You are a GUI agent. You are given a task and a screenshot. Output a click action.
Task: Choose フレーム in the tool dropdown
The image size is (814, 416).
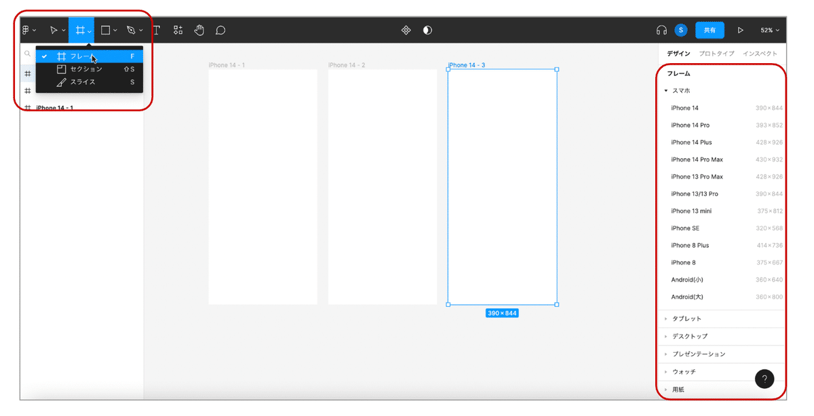tap(90, 57)
